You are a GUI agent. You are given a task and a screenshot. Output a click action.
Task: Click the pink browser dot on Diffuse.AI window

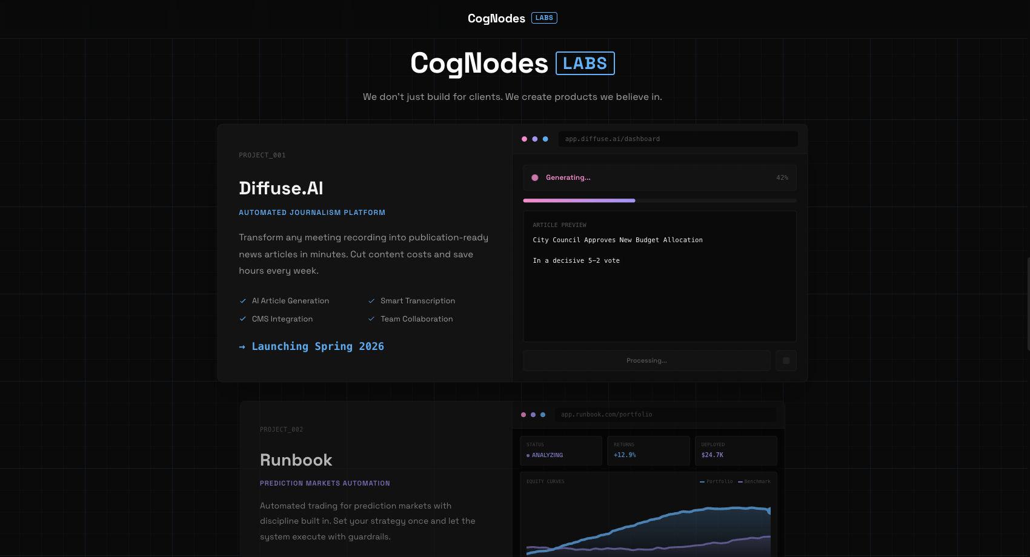point(524,139)
